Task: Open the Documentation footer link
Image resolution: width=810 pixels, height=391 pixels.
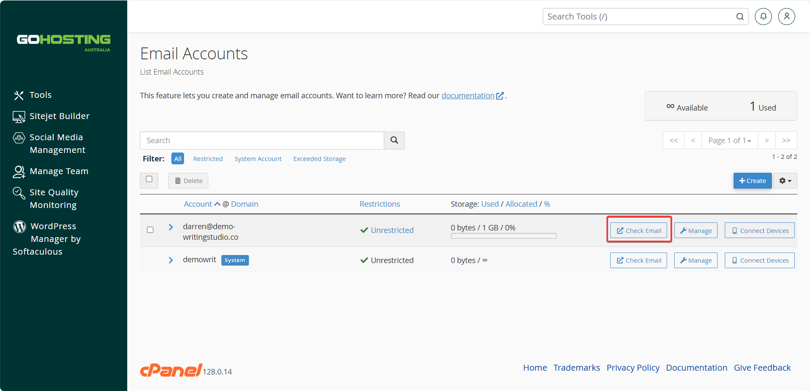Action: click(697, 368)
